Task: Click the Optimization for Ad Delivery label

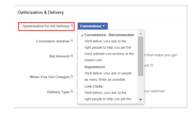Action: point(46,26)
